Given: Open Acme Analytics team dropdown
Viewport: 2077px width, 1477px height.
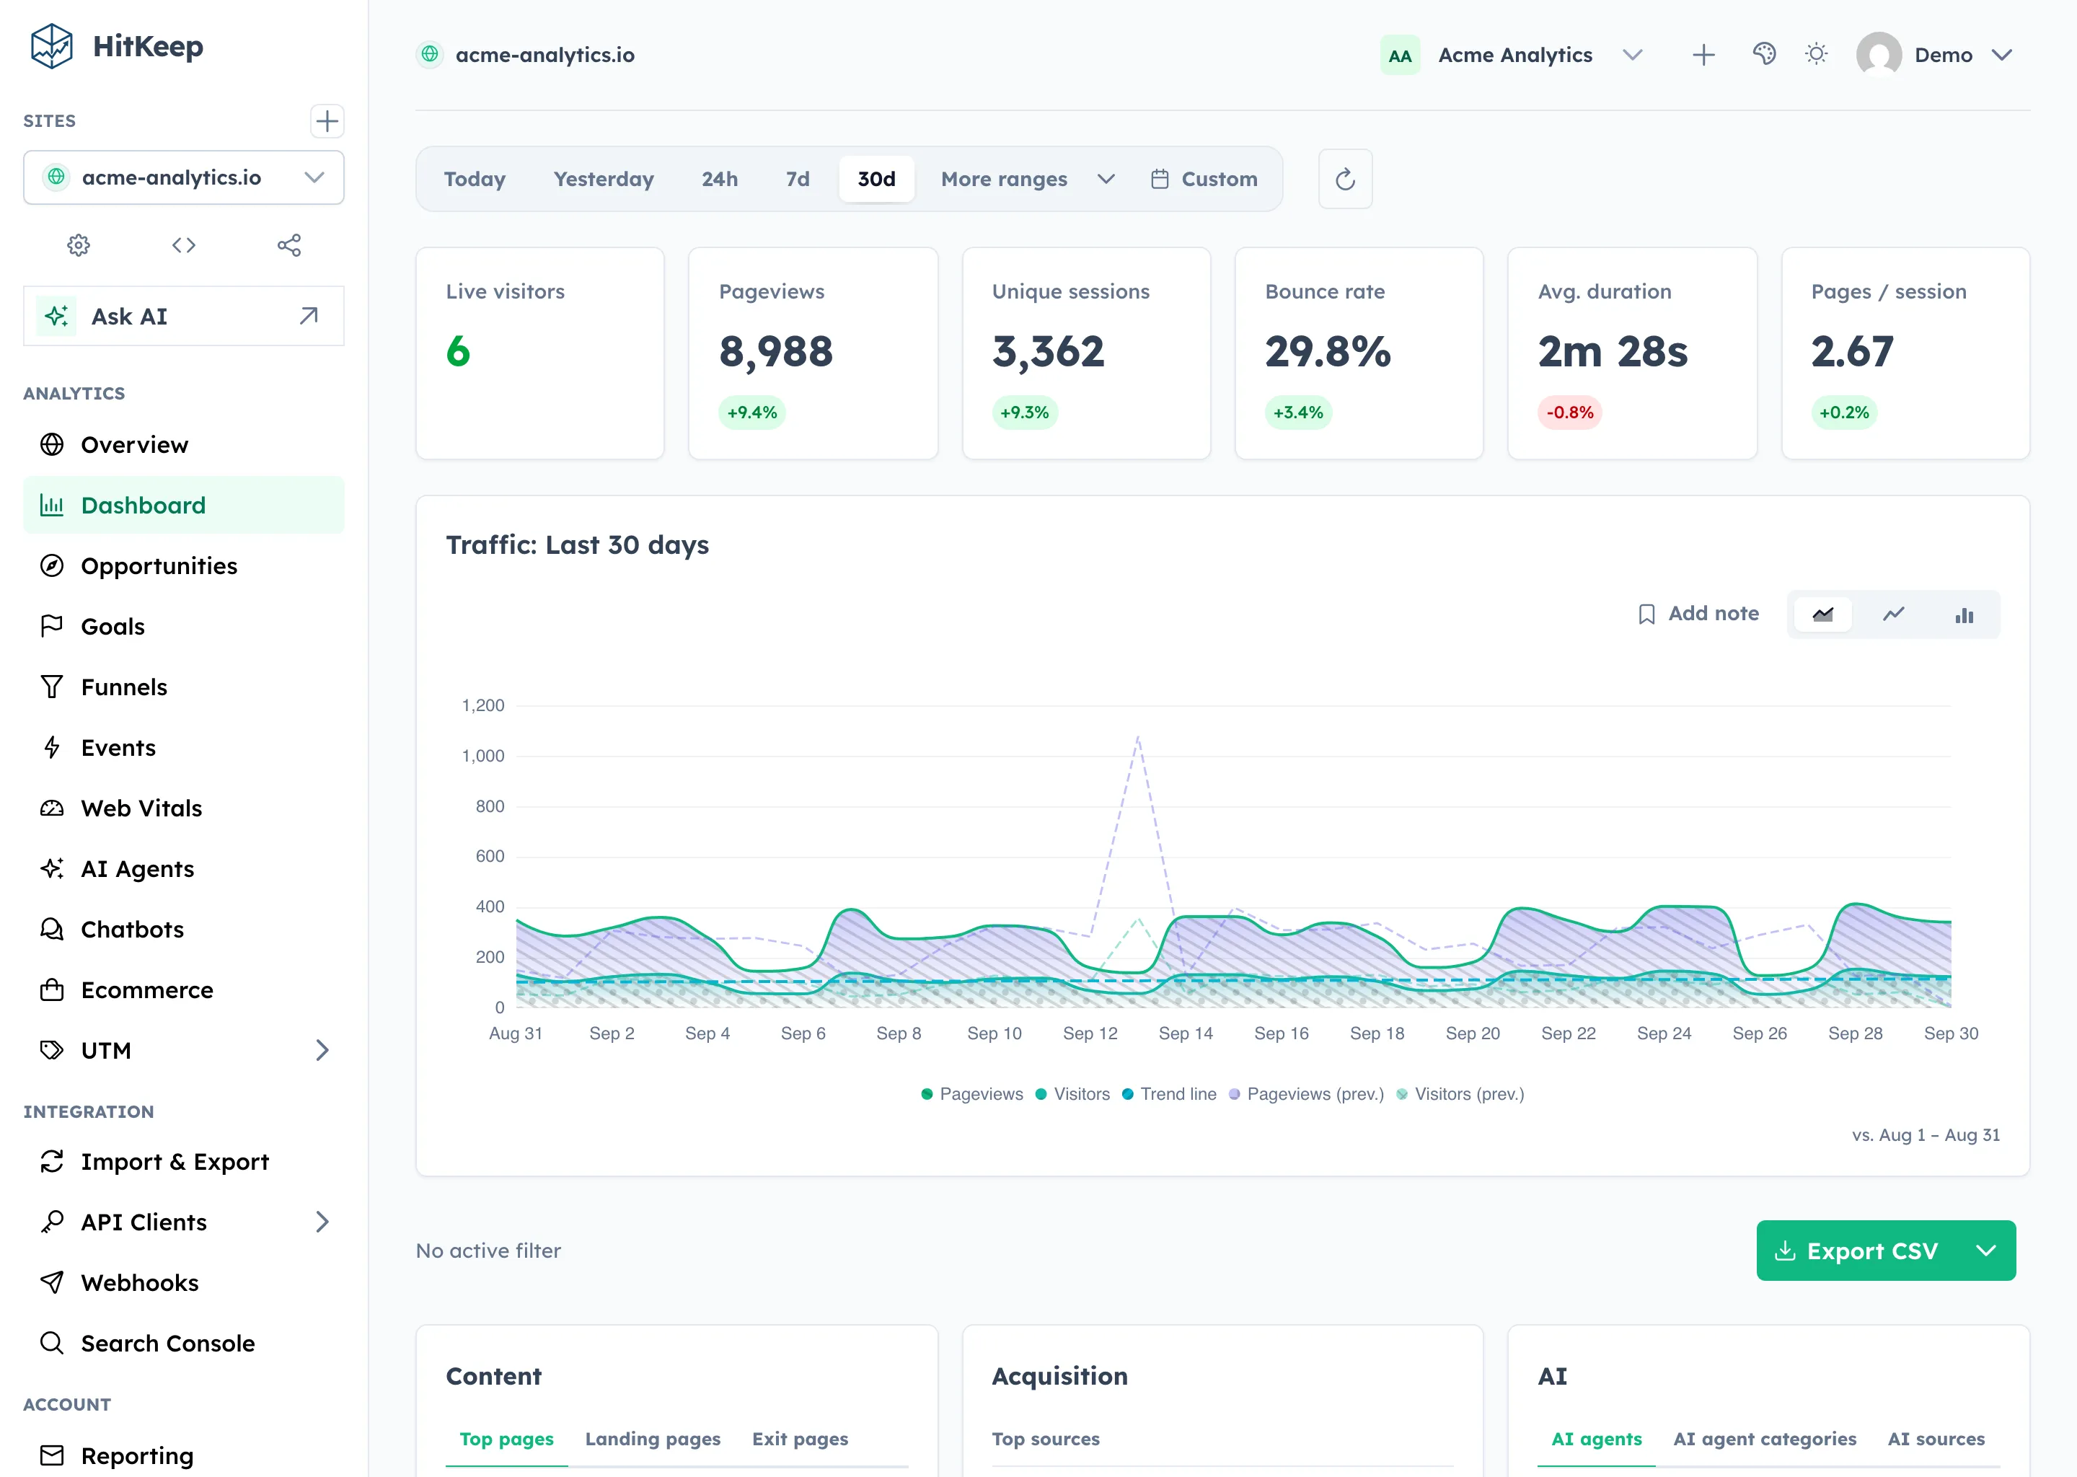Looking at the screenshot, I should [x=1512, y=55].
